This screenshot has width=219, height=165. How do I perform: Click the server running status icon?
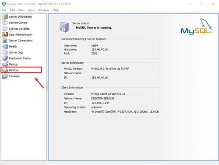pos(64,27)
